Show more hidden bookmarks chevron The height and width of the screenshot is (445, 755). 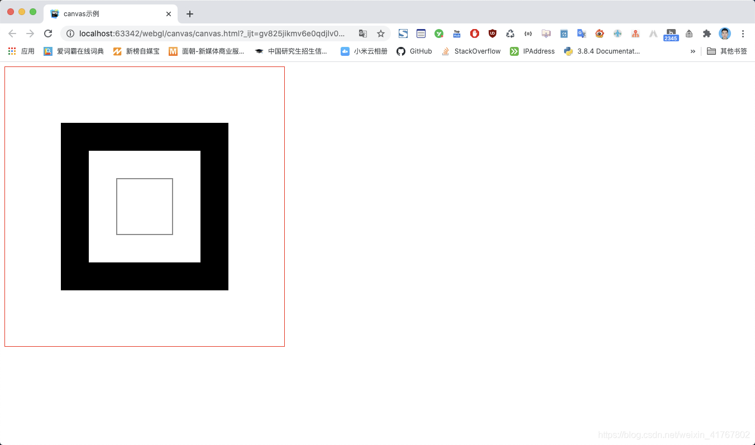693,51
